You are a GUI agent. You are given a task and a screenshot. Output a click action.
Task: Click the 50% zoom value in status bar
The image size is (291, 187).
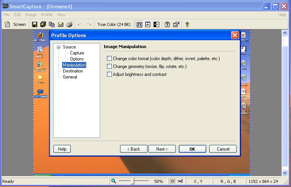coord(159,181)
